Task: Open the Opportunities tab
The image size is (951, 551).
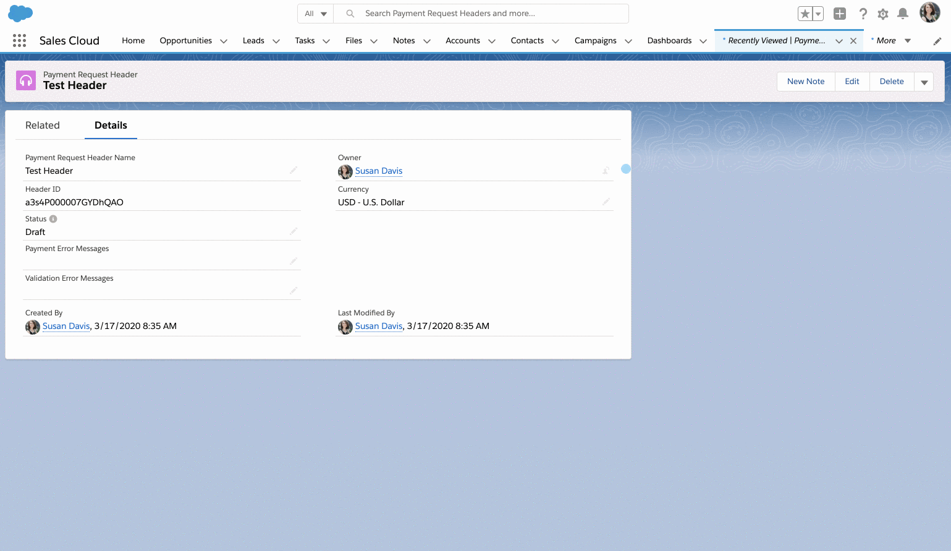Action: 186,41
